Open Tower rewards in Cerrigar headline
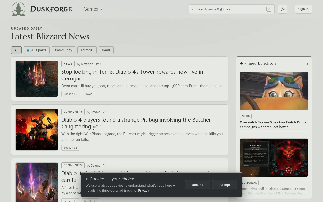 pos(132,75)
